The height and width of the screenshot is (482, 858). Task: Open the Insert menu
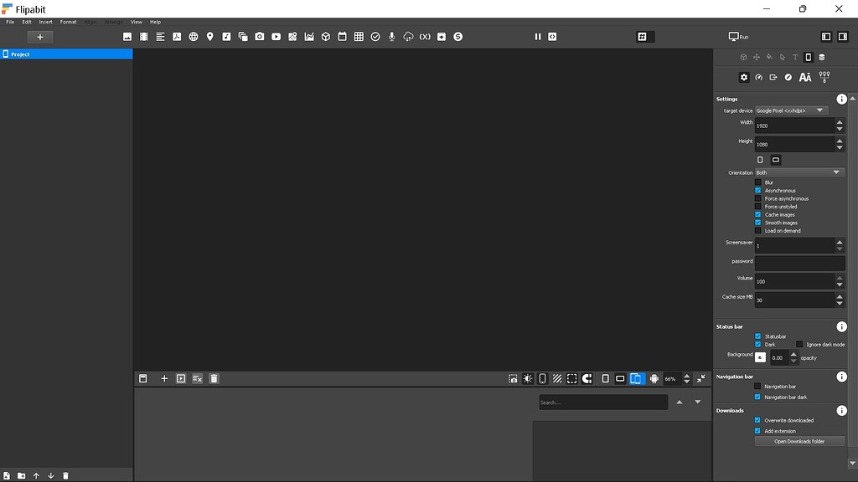point(45,22)
